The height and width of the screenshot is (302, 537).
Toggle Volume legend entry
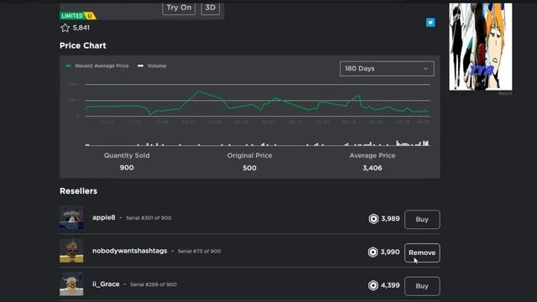[152, 65]
